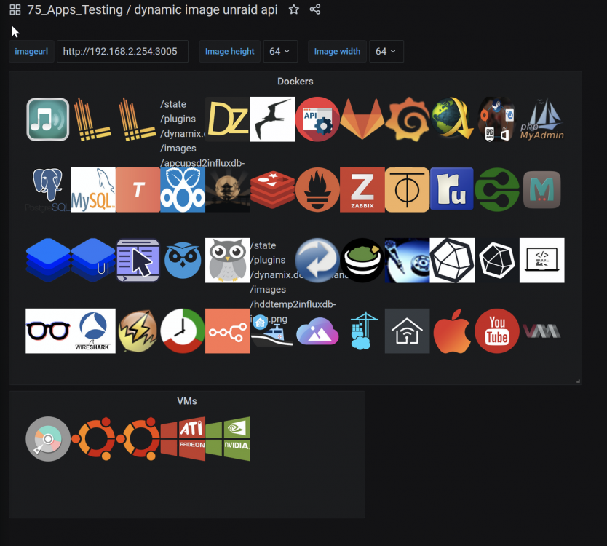Image resolution: width=607 pixels, height=546 pixels.
Task: Click the PostgreSQL elephant icon
Action: pyautogui.click(x=48, y=190)
